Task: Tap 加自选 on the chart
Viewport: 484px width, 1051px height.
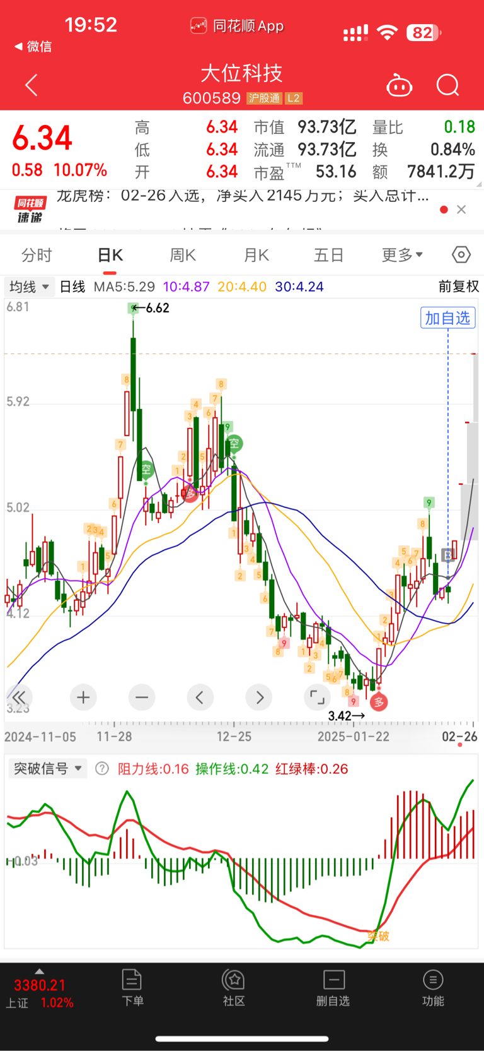Action: (x=447, y=318)
